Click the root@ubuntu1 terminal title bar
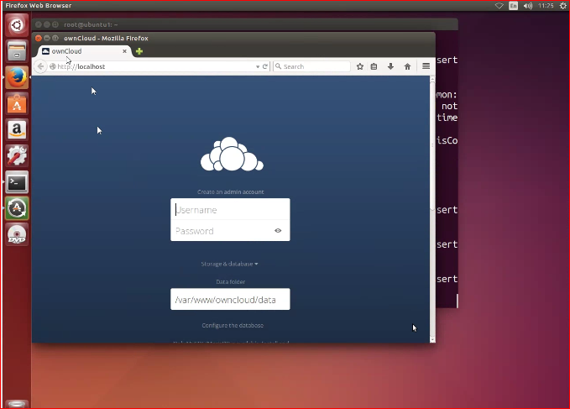The height and width of the screenshot is (409, 570). (x=244, y=24)
